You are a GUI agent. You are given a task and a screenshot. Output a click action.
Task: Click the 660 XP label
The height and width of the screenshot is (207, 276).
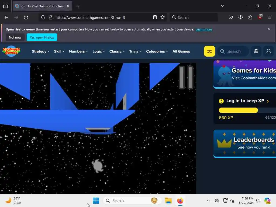tap(226, 118)
